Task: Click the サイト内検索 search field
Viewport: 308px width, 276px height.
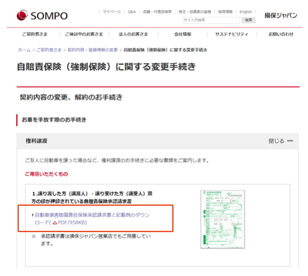Action: click(x=211, y=20)
